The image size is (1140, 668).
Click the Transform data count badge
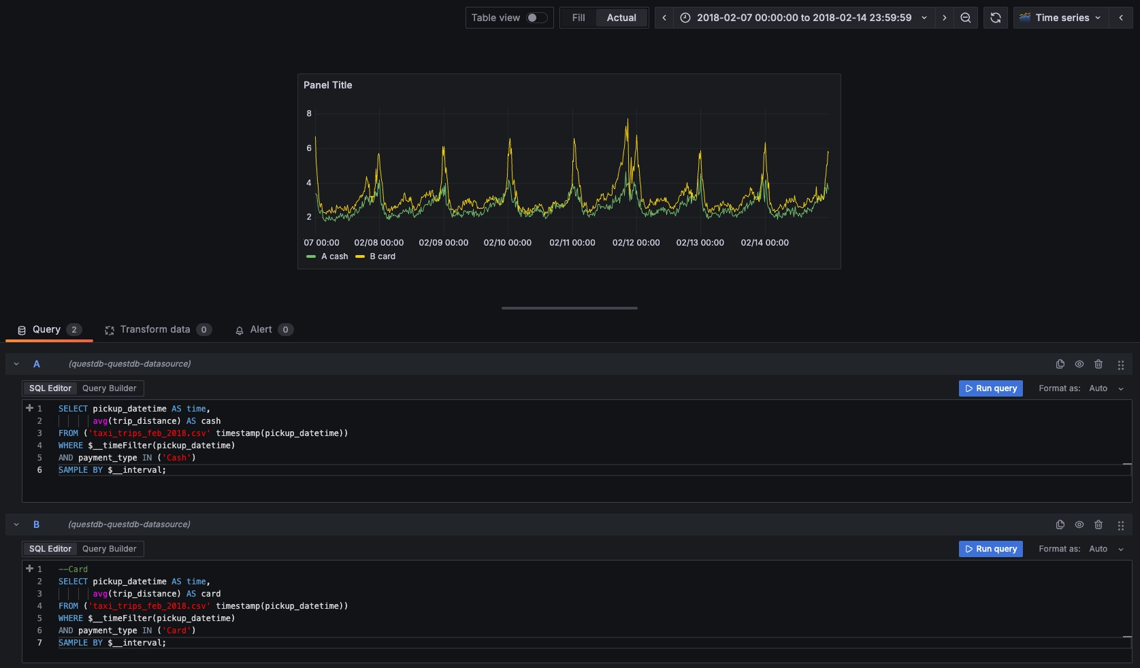[x=204, y=329]
